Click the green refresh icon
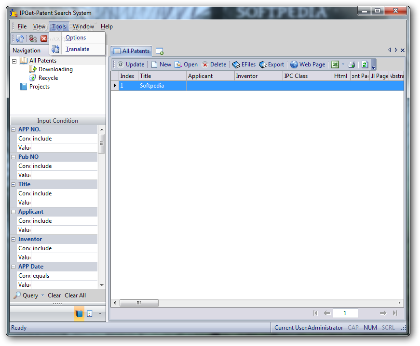This screenshot has width=420, height=346. (x=365, y=64)
